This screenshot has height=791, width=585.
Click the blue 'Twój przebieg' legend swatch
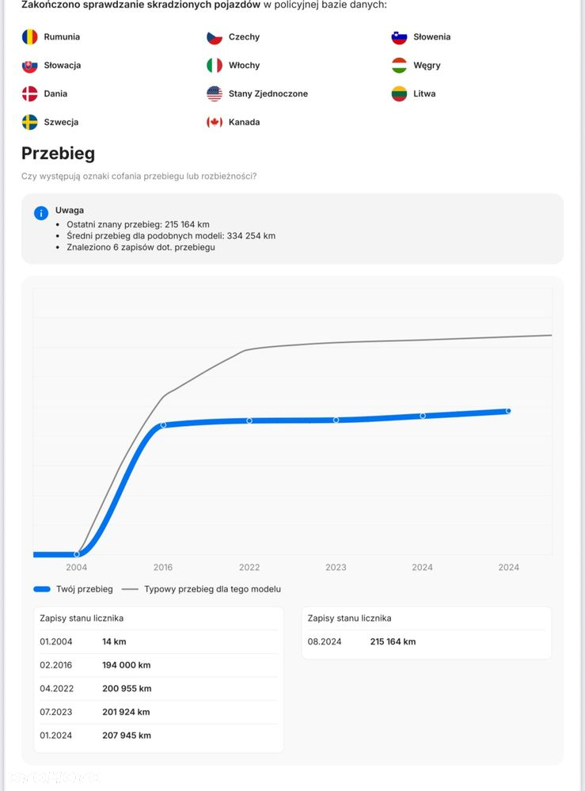(x=42, y=589)
